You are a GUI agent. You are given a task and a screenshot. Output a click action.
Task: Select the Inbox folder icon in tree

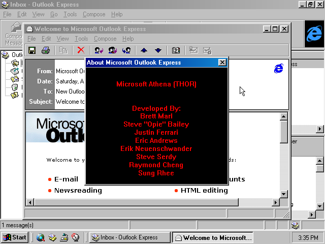[15, 63]
